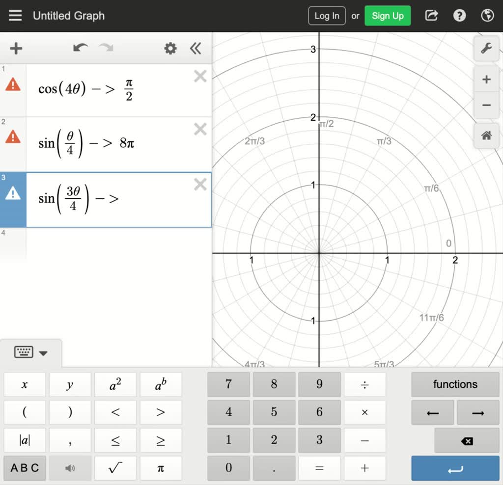Viewport: 503px width, 485px height.
Task: Collapse the keypad with keyboard toggle
Action: (30, 352)
